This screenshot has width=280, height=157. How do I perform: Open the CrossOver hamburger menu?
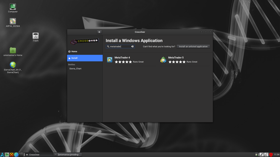pyautogui.click(x=99, y=32)
